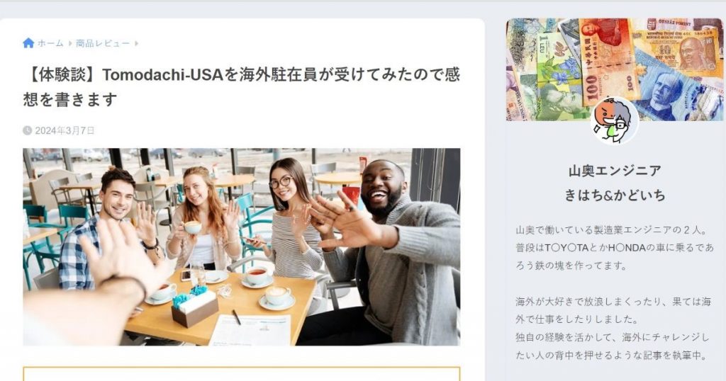Viewport: 726px width, 381px height.
Task: Click the author avatar cartoon icon
Action: pos(614,120)
